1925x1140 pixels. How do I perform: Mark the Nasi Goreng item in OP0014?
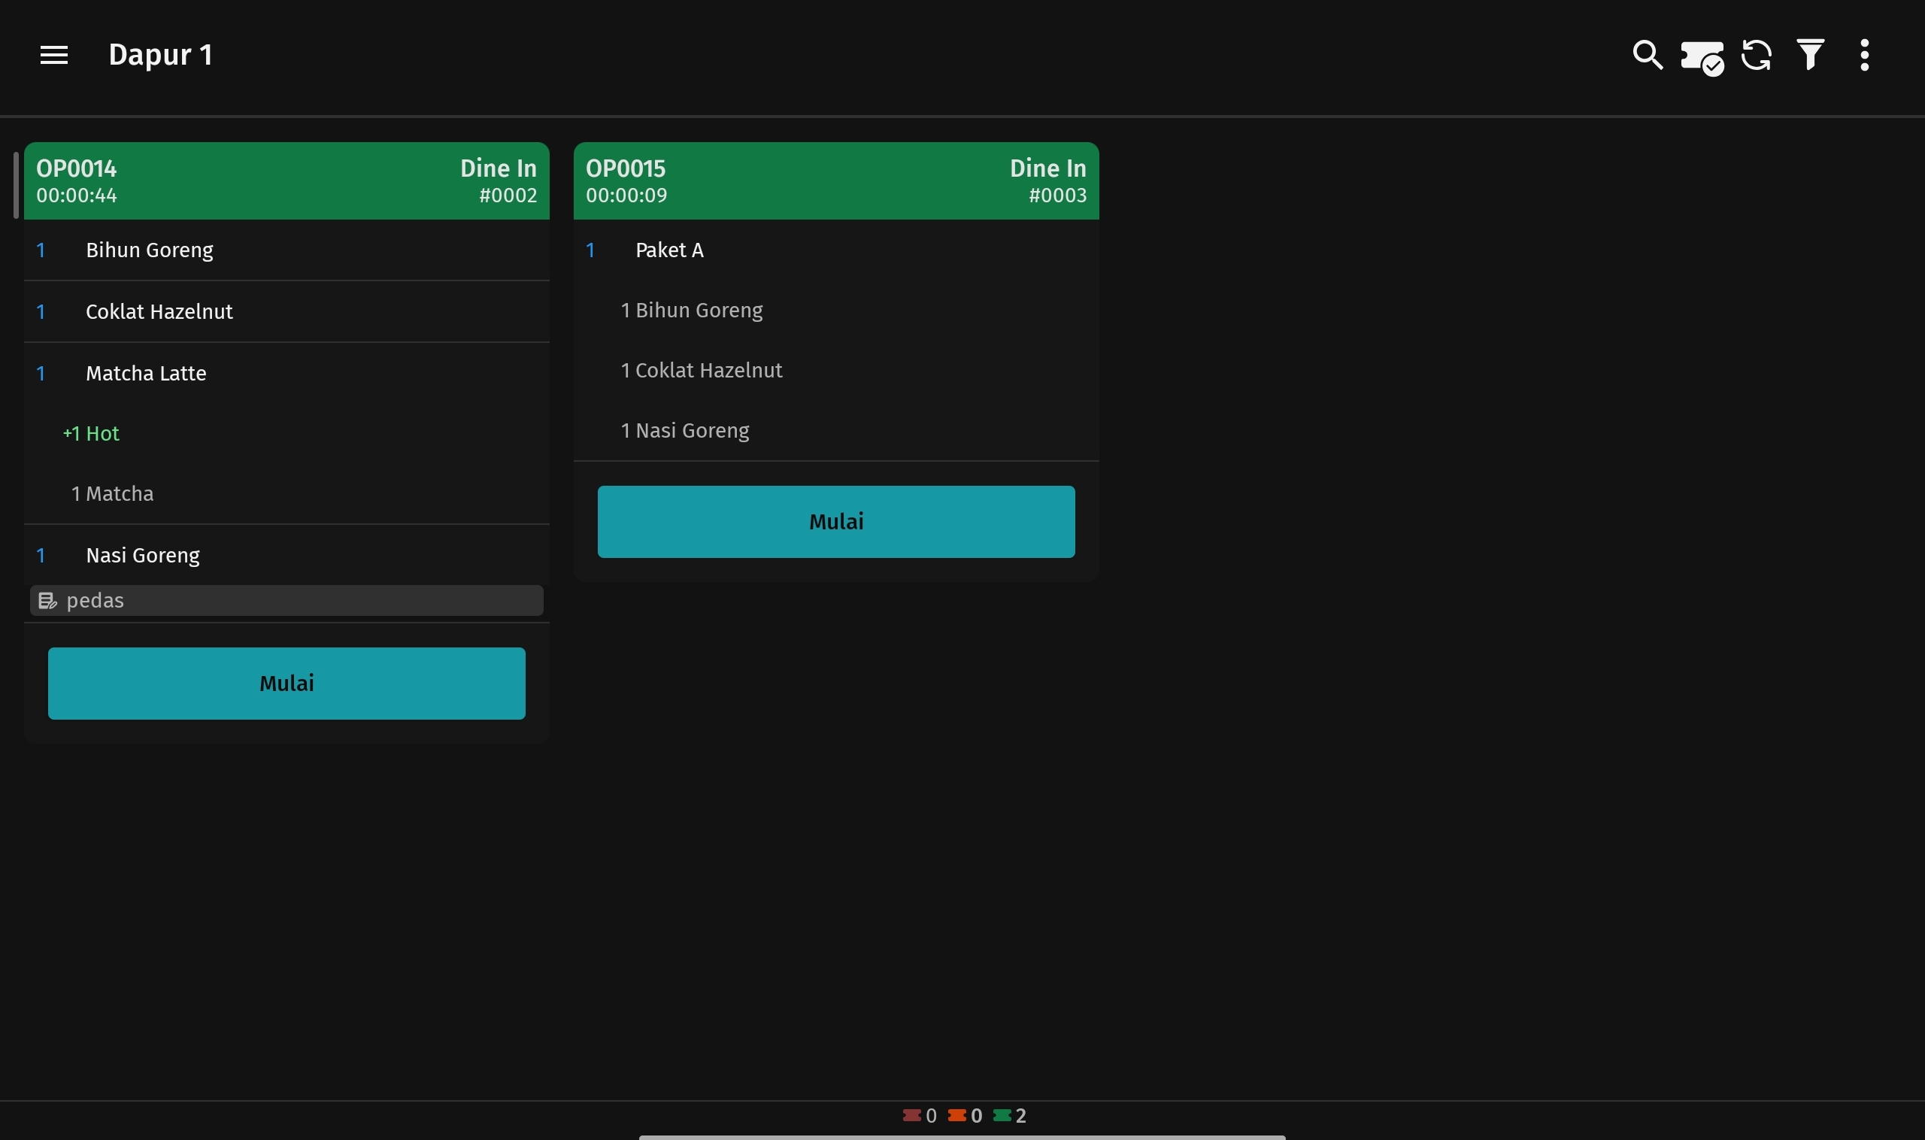(x=286, y=556)
